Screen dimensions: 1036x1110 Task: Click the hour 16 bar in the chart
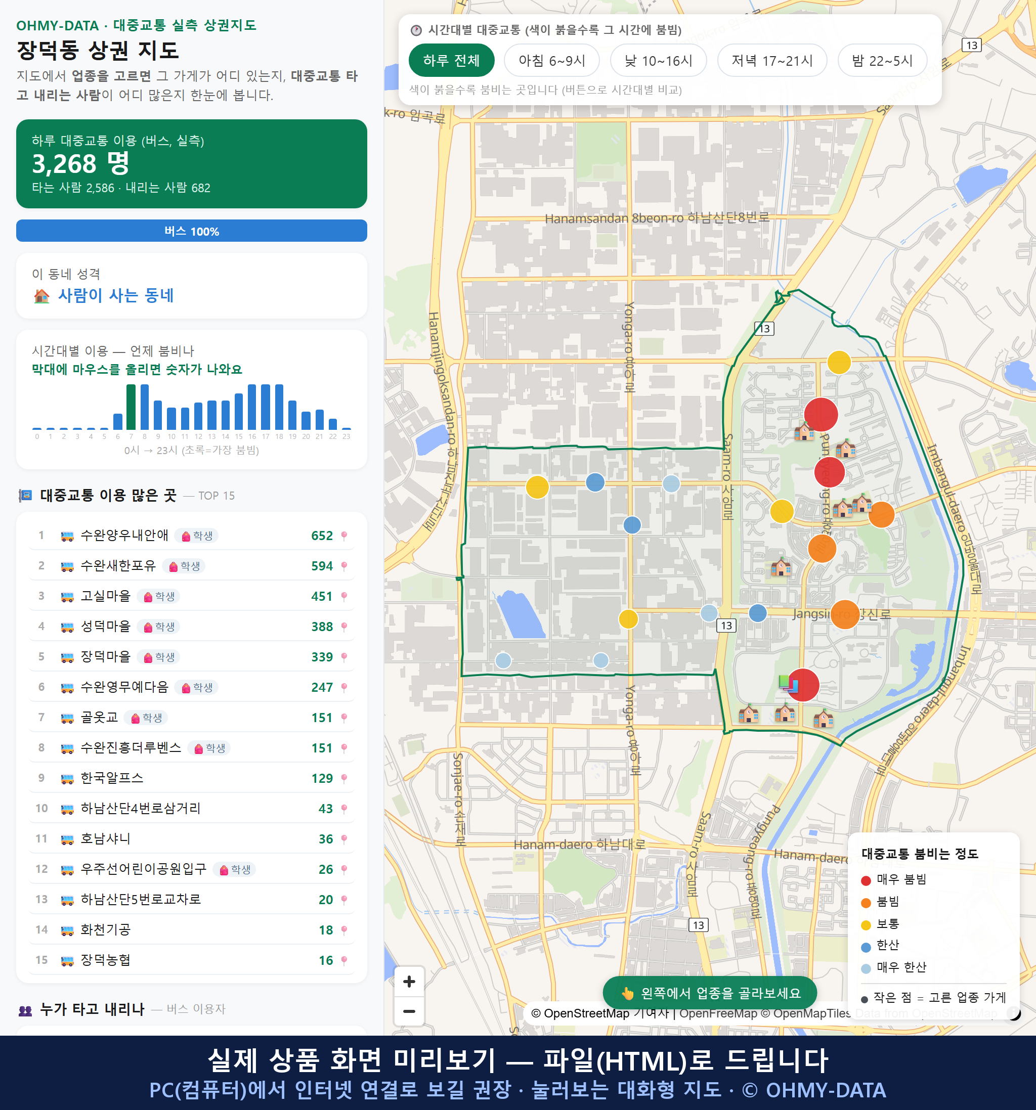click(x=252, y=407)
